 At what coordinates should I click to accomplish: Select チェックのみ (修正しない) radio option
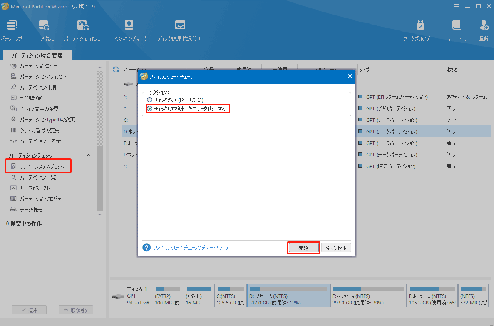coord(175,100)
